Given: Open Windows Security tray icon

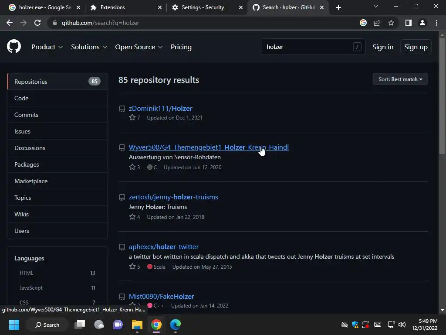Looking at the screenshot, I should point(355,325).
